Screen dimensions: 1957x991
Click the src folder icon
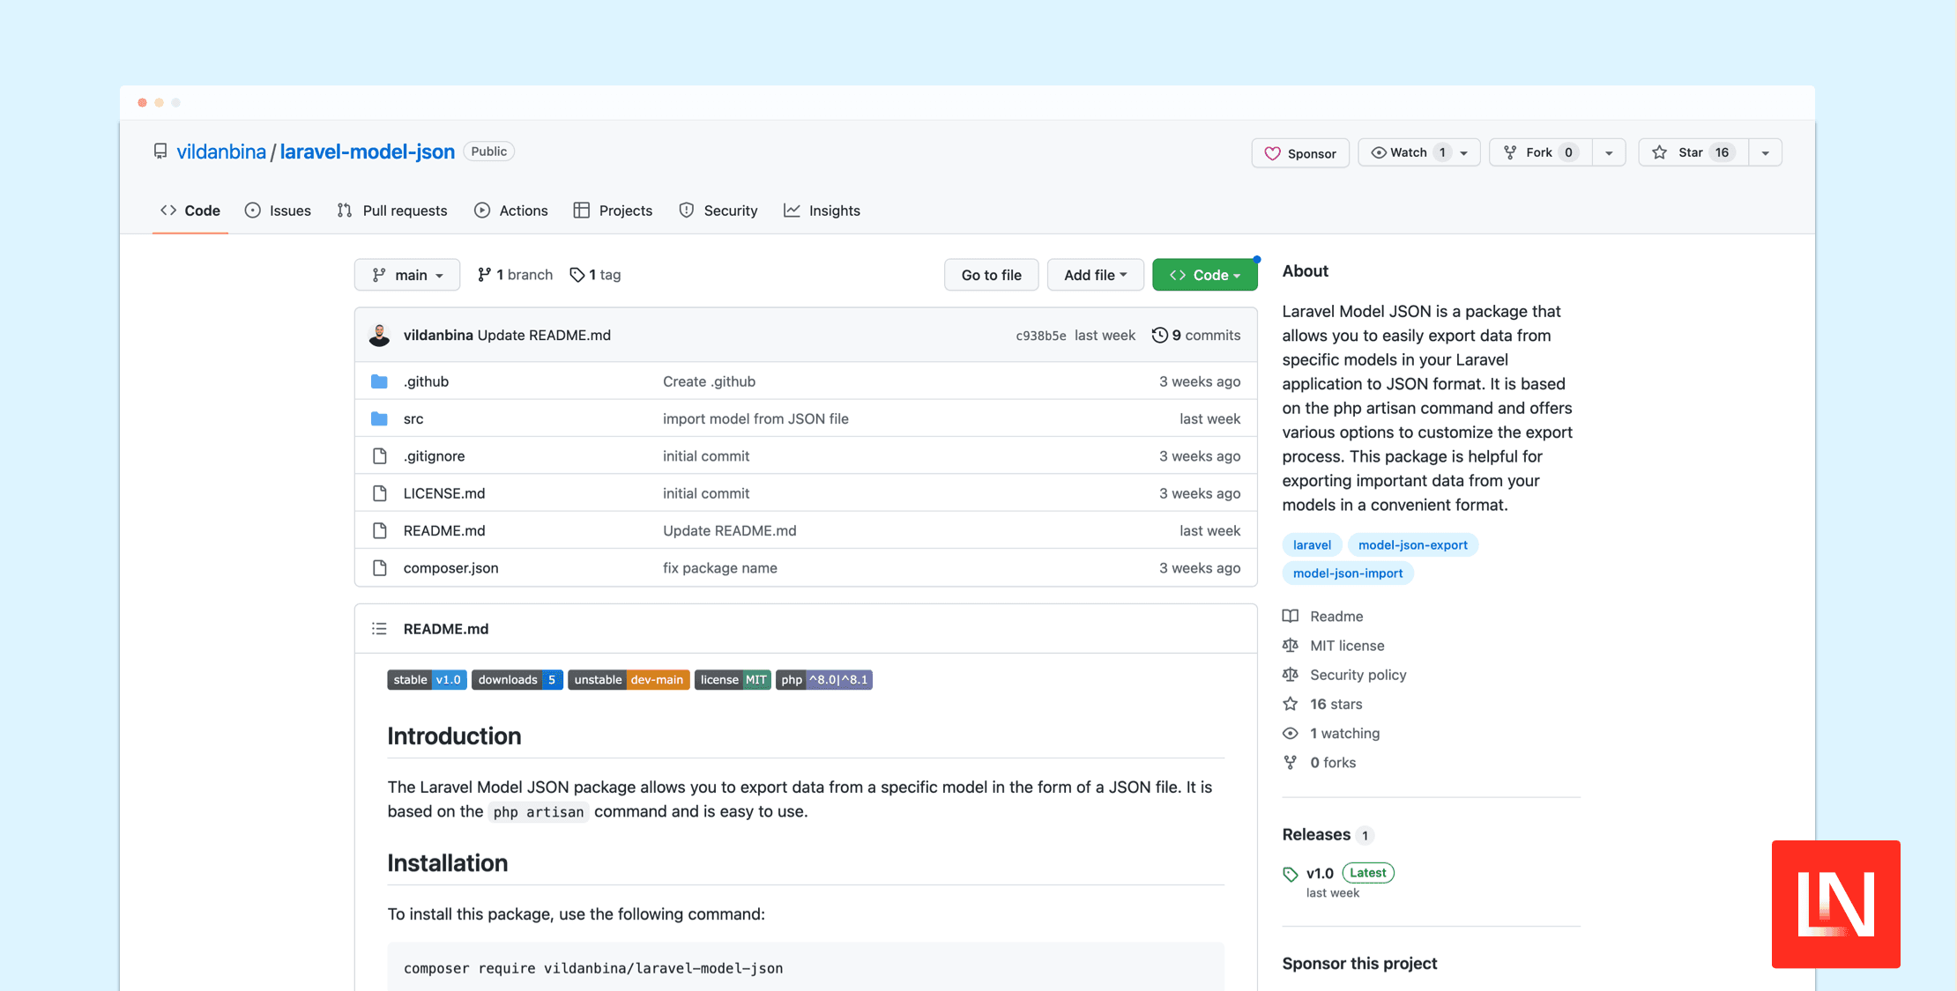[x=379, y=418]
